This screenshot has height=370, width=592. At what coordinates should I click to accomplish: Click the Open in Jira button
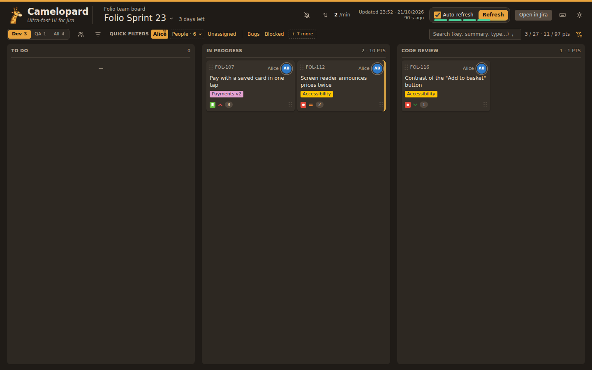533,15
